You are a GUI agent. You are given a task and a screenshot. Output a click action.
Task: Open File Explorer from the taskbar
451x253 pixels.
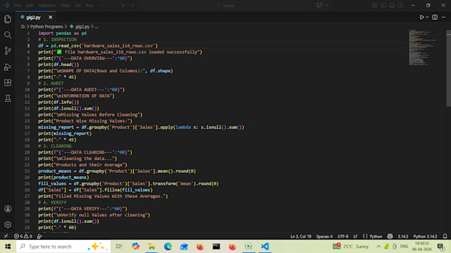[152, 246]
